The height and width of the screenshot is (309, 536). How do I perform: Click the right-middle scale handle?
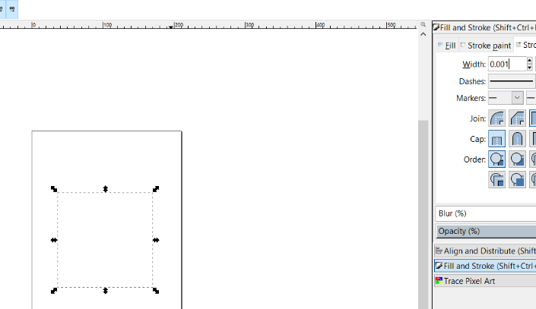(156, 240)
